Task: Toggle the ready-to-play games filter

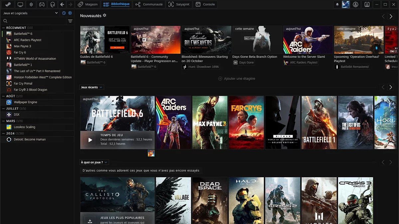Action: click(70, 13)
